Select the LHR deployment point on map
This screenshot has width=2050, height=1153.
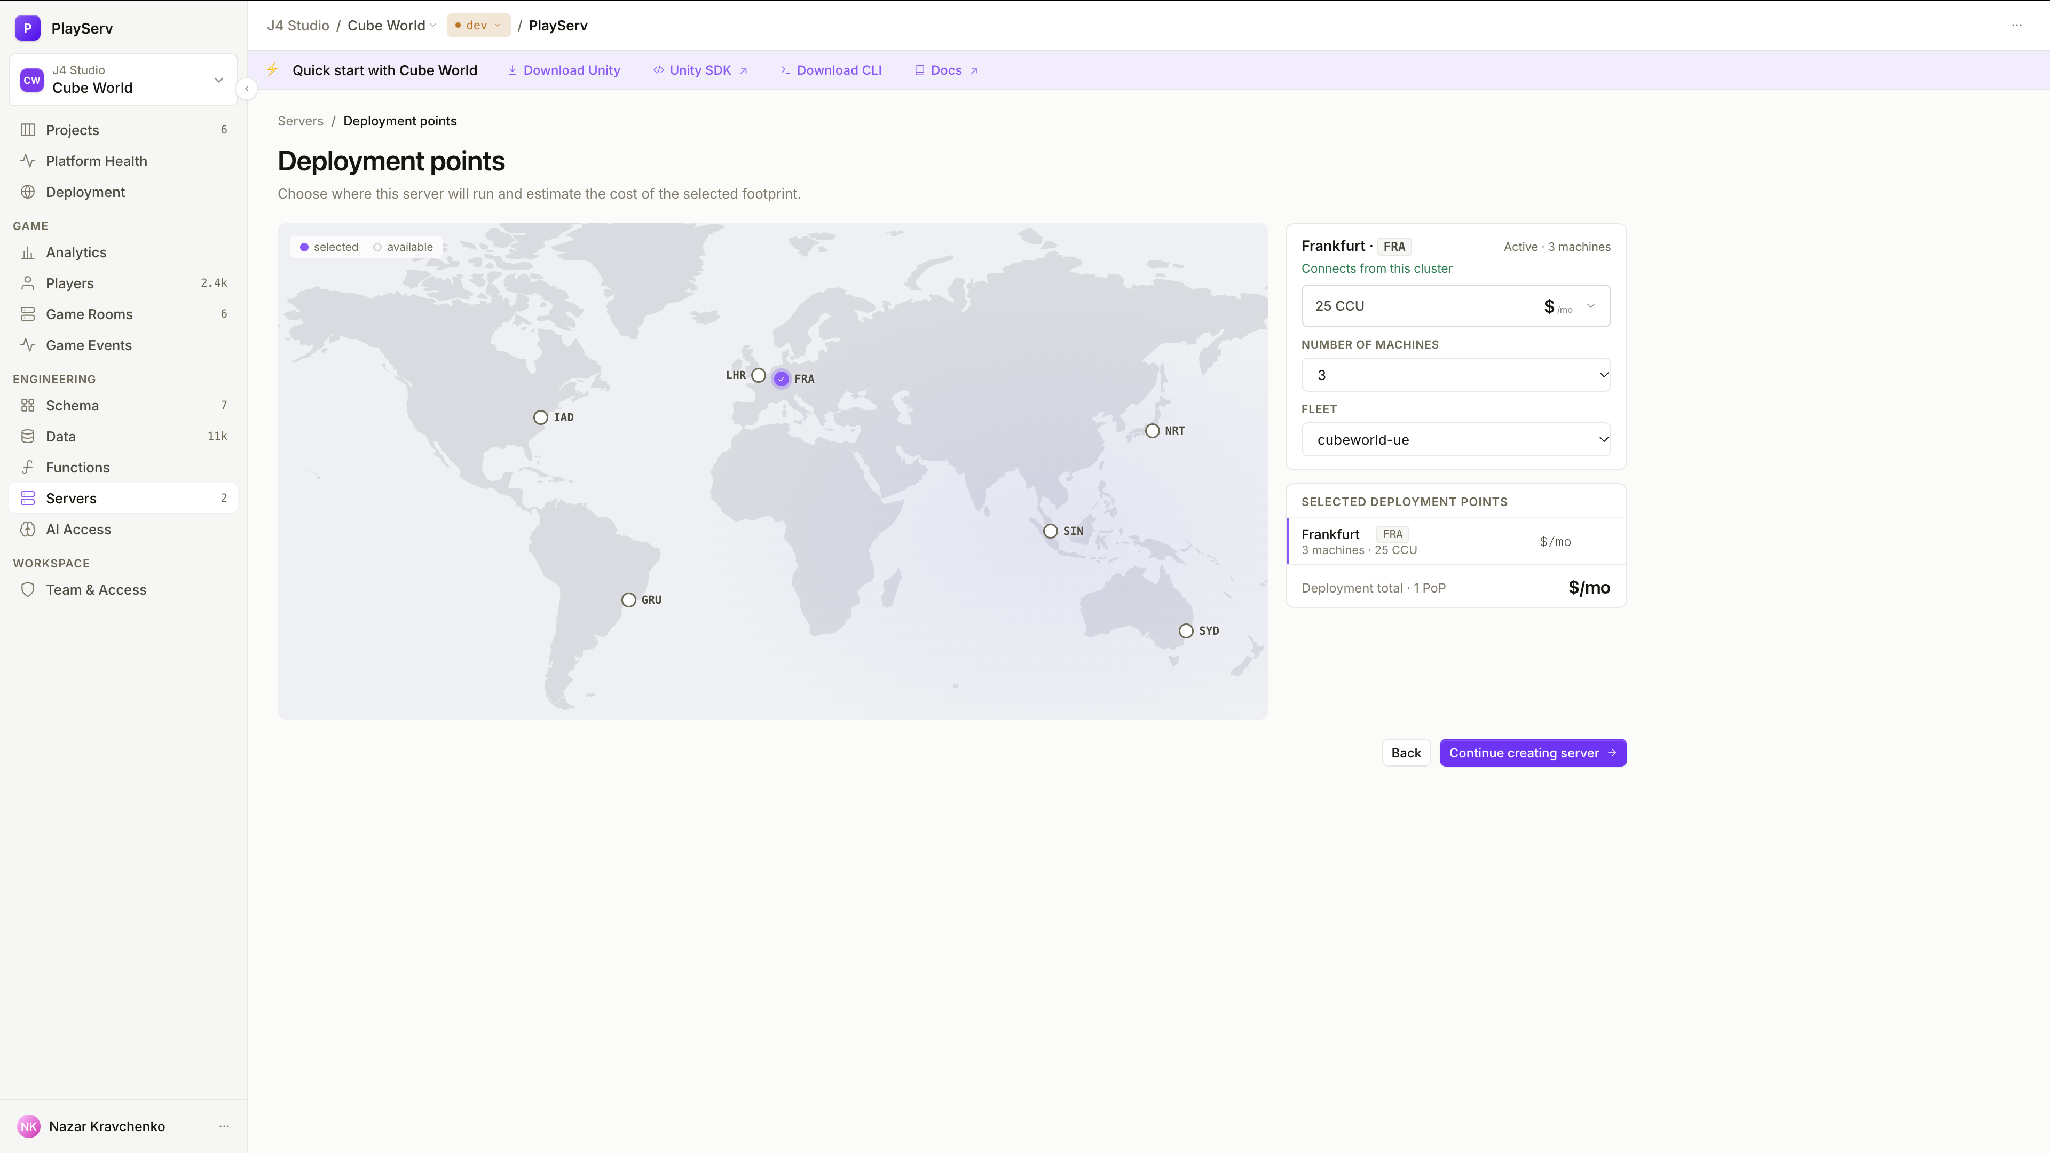[759, 375]
